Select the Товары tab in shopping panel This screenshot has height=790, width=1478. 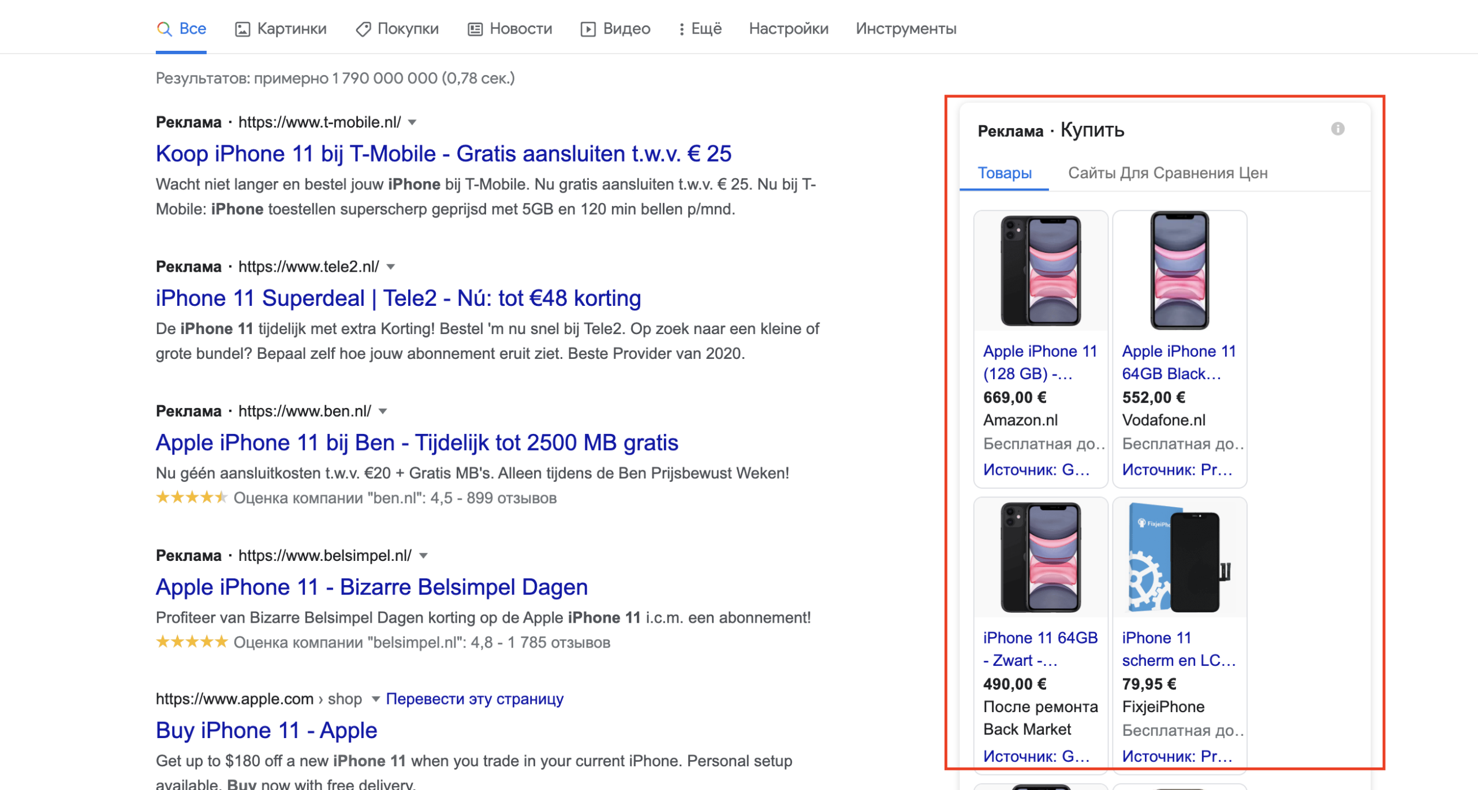tap(1005, 173)
